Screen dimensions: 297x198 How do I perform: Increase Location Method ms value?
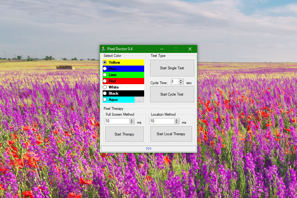coord(177,120)
